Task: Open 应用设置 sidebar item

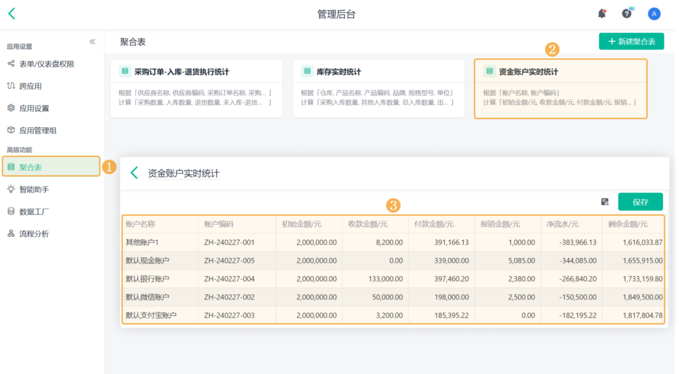Action: click(x=34, y=108)
